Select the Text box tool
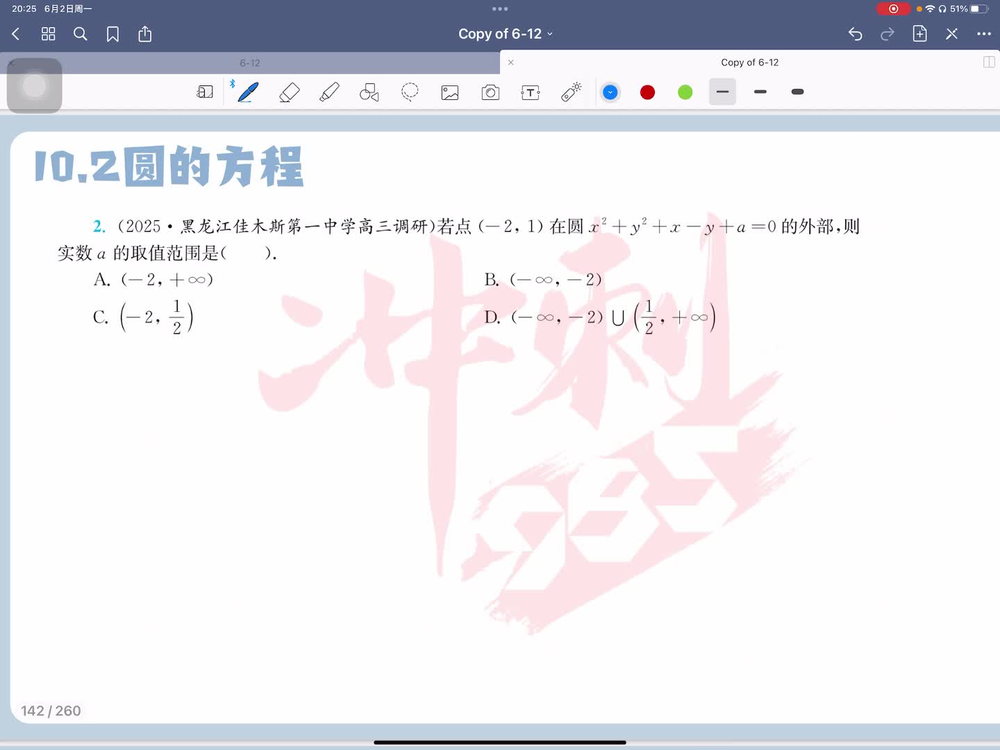The width and height of the screenshot is (1000, 750). 531,92
